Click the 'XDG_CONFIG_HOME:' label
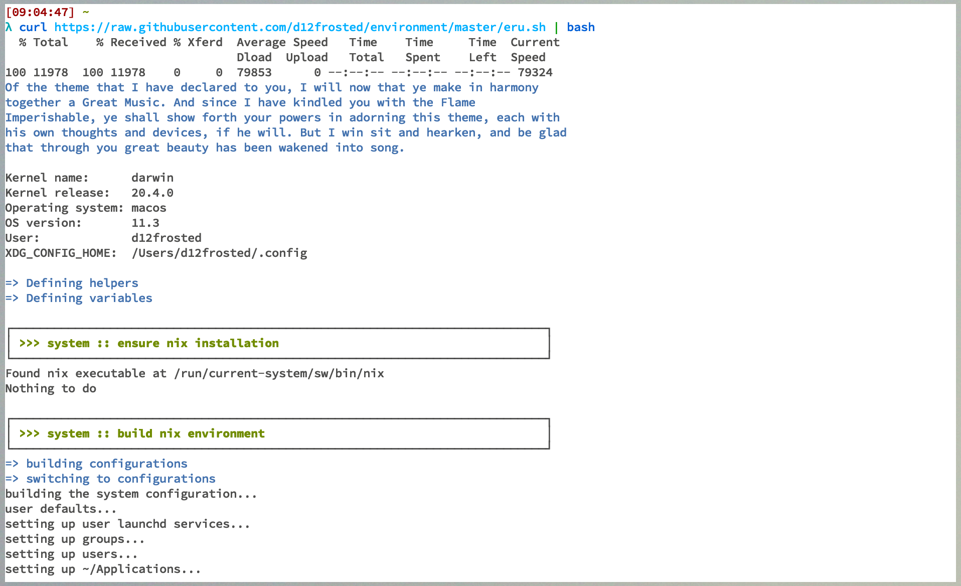Image resolution: width=961 pixels, height=586 pixels. point(61,253)
